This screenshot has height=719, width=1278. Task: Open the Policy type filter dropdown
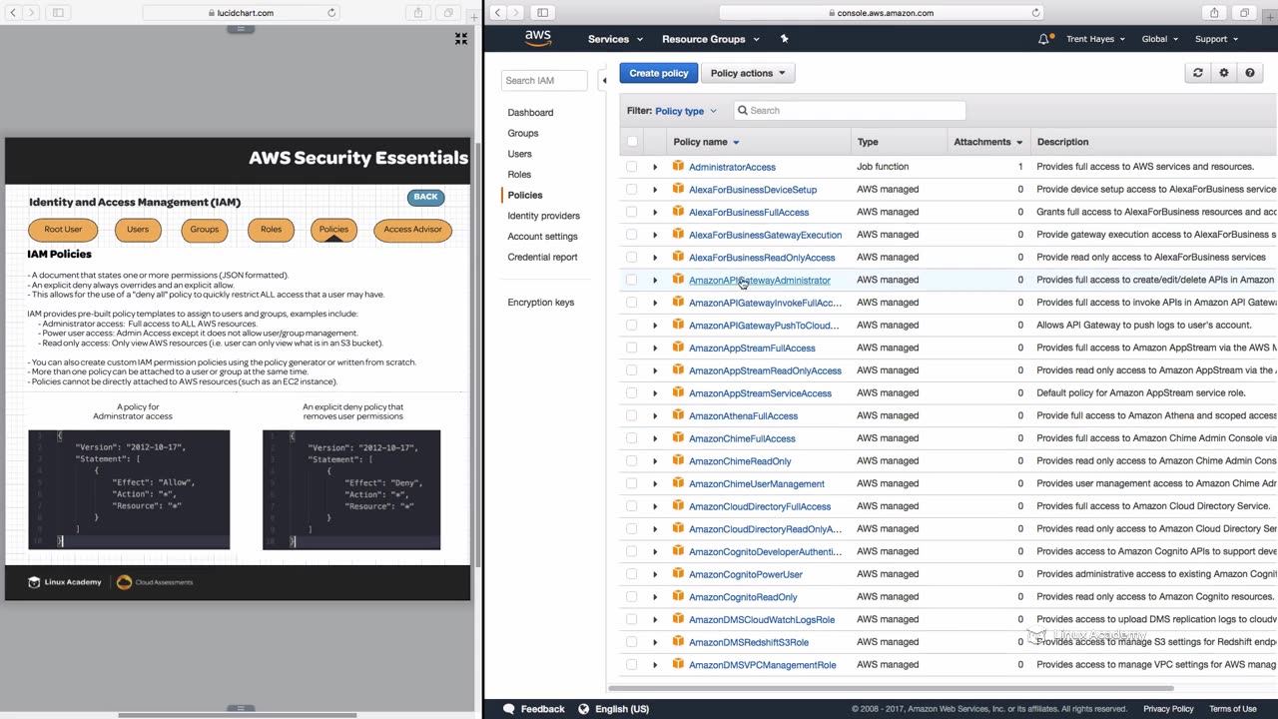click(x=685, y=111)
